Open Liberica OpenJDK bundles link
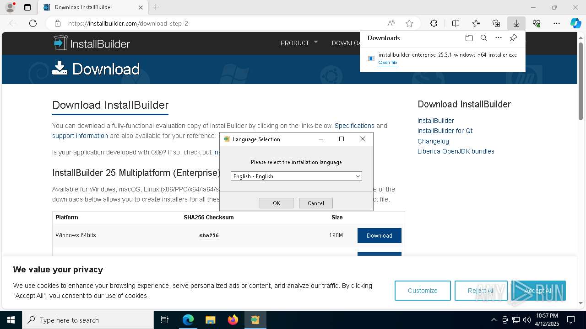 [456, 151]
